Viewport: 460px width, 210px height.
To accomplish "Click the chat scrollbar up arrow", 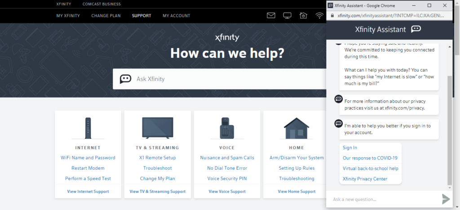I will click(450, 47).
